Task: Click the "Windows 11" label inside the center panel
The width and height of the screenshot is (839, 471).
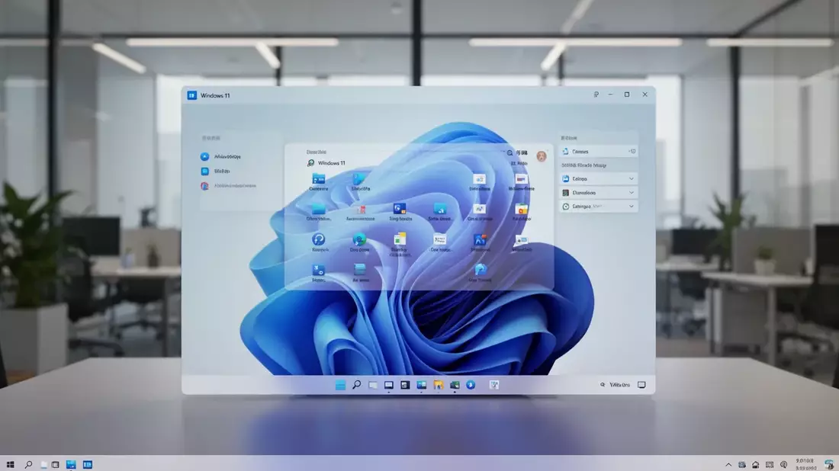Action: click(332, 163)
